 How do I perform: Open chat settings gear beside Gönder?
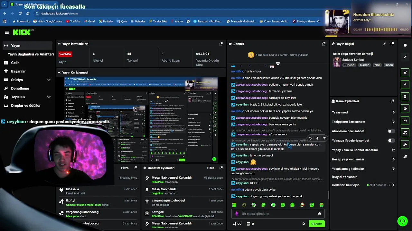pyautogui.click(x=304, y=224)
